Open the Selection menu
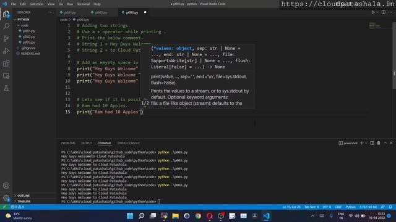This screenshot has width=396, height=222. point(37,4)
